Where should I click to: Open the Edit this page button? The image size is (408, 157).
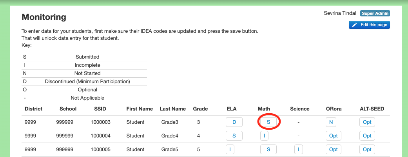[369, 25]
